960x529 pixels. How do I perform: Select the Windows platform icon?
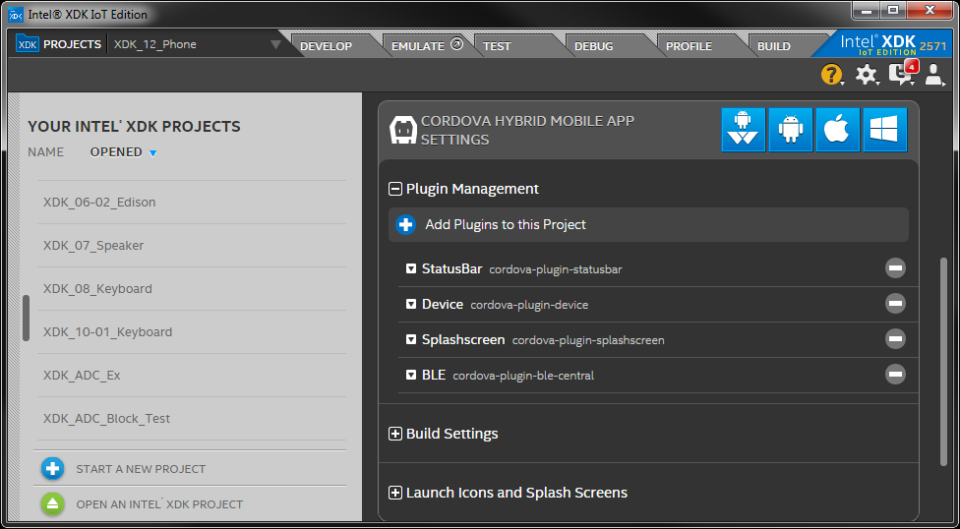(x=884, y=130)
